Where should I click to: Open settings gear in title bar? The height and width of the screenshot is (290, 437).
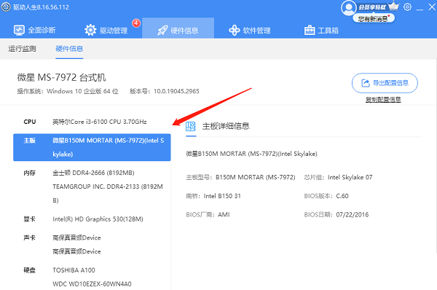(407, 7)
